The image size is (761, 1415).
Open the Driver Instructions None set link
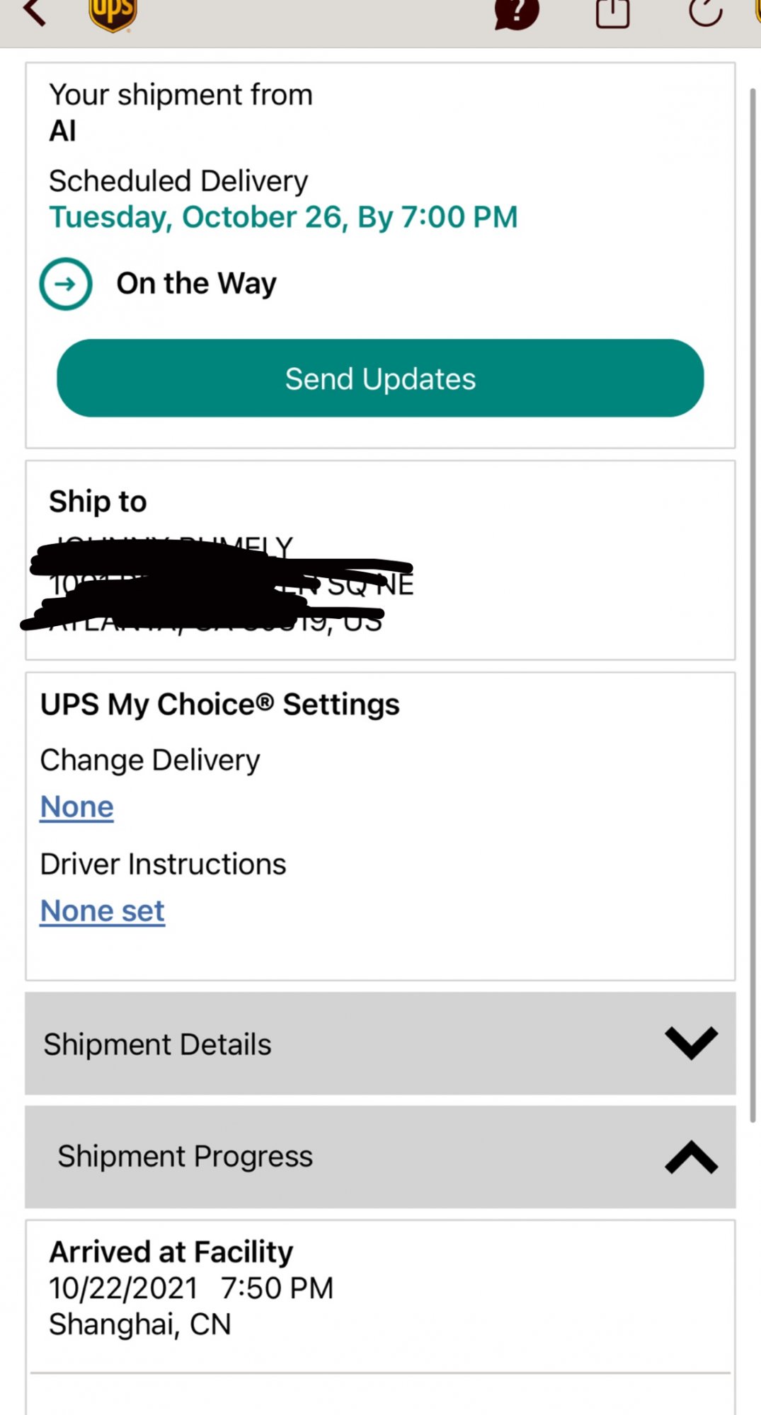(x=102, y=911)
